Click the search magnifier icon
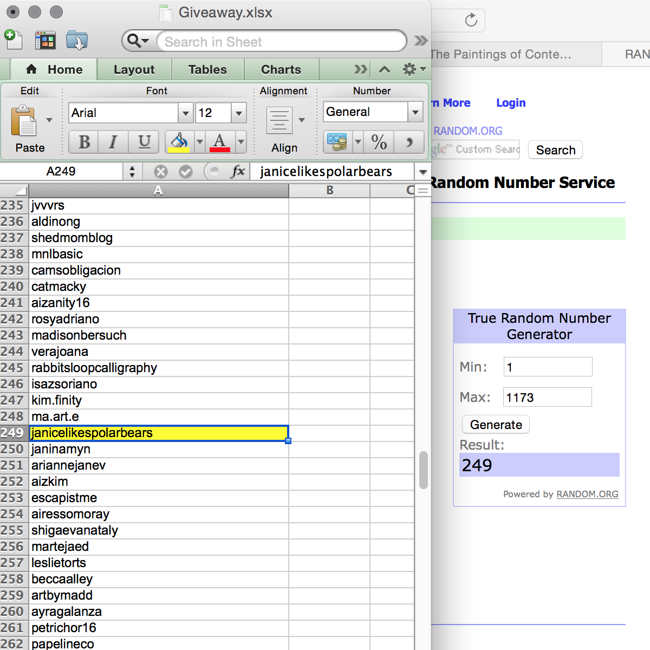 pos(137,41)
